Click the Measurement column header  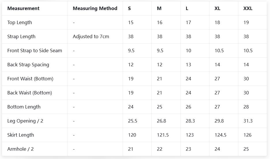tap(23, 8)
